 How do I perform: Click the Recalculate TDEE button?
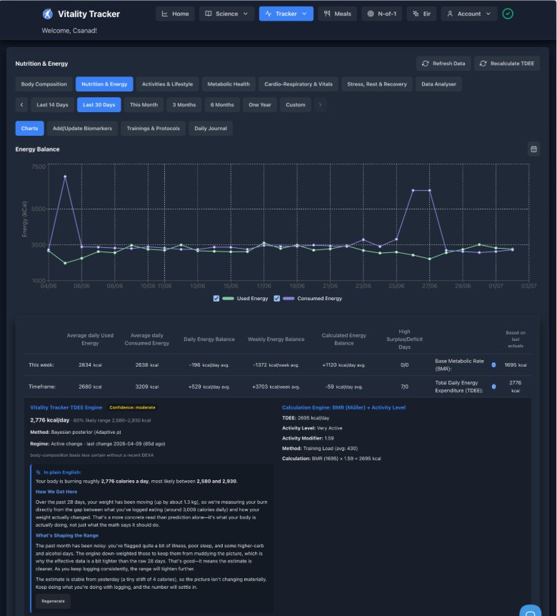(x=507, y=64)
